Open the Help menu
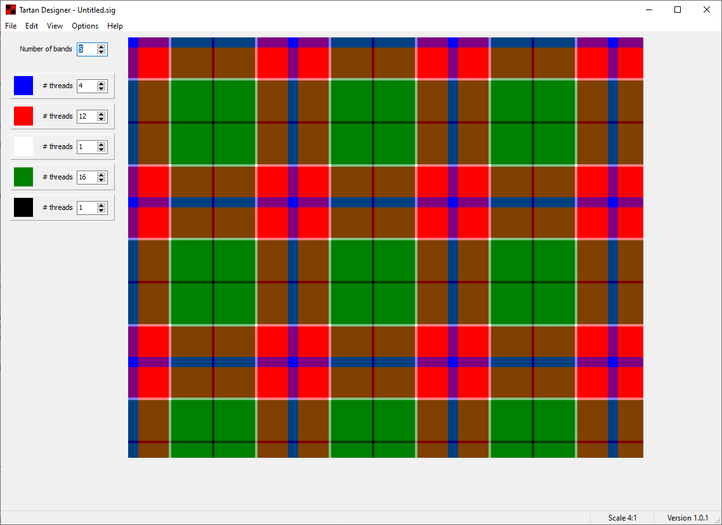The width and height of the screenshot is (722, 525). 115,26
